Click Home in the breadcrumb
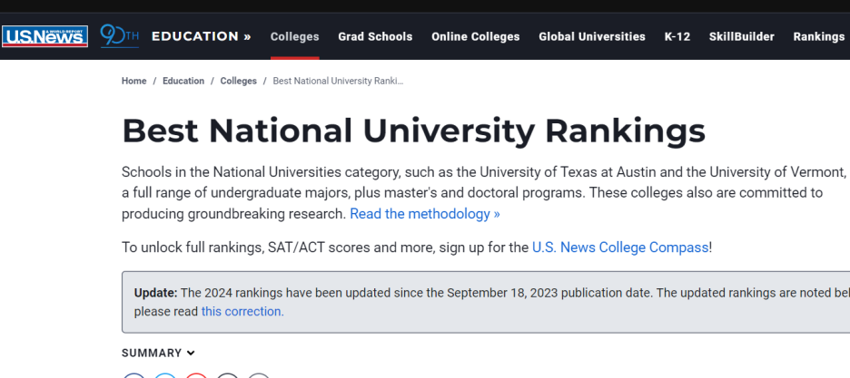Image resolution: width=850 pixels, height=378 pixels. 133,81
